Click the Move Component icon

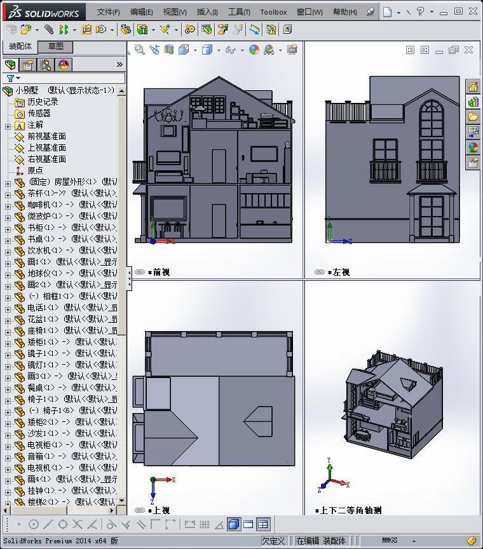(x=101, y=29)
